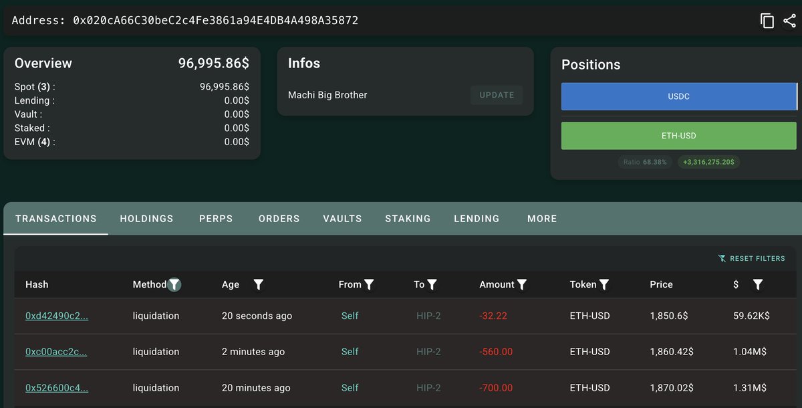Click the Positions panel heading
The image size is (802, 408).
[x=591, y=65]
